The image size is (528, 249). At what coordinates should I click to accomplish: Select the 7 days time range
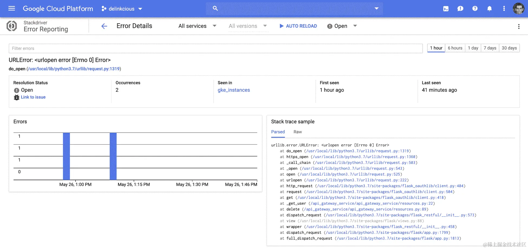[x=490, y=48]
